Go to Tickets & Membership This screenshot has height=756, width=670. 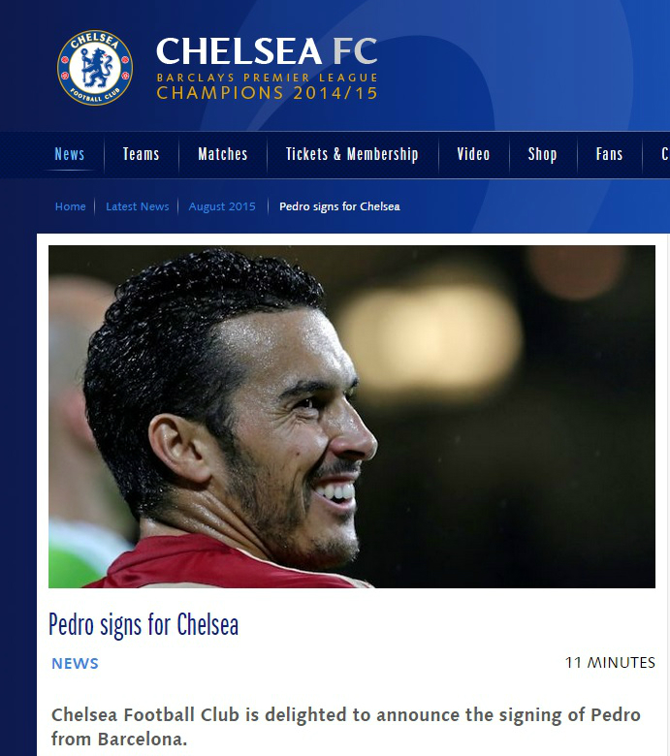pyautogui.click(x=352, y=154)
